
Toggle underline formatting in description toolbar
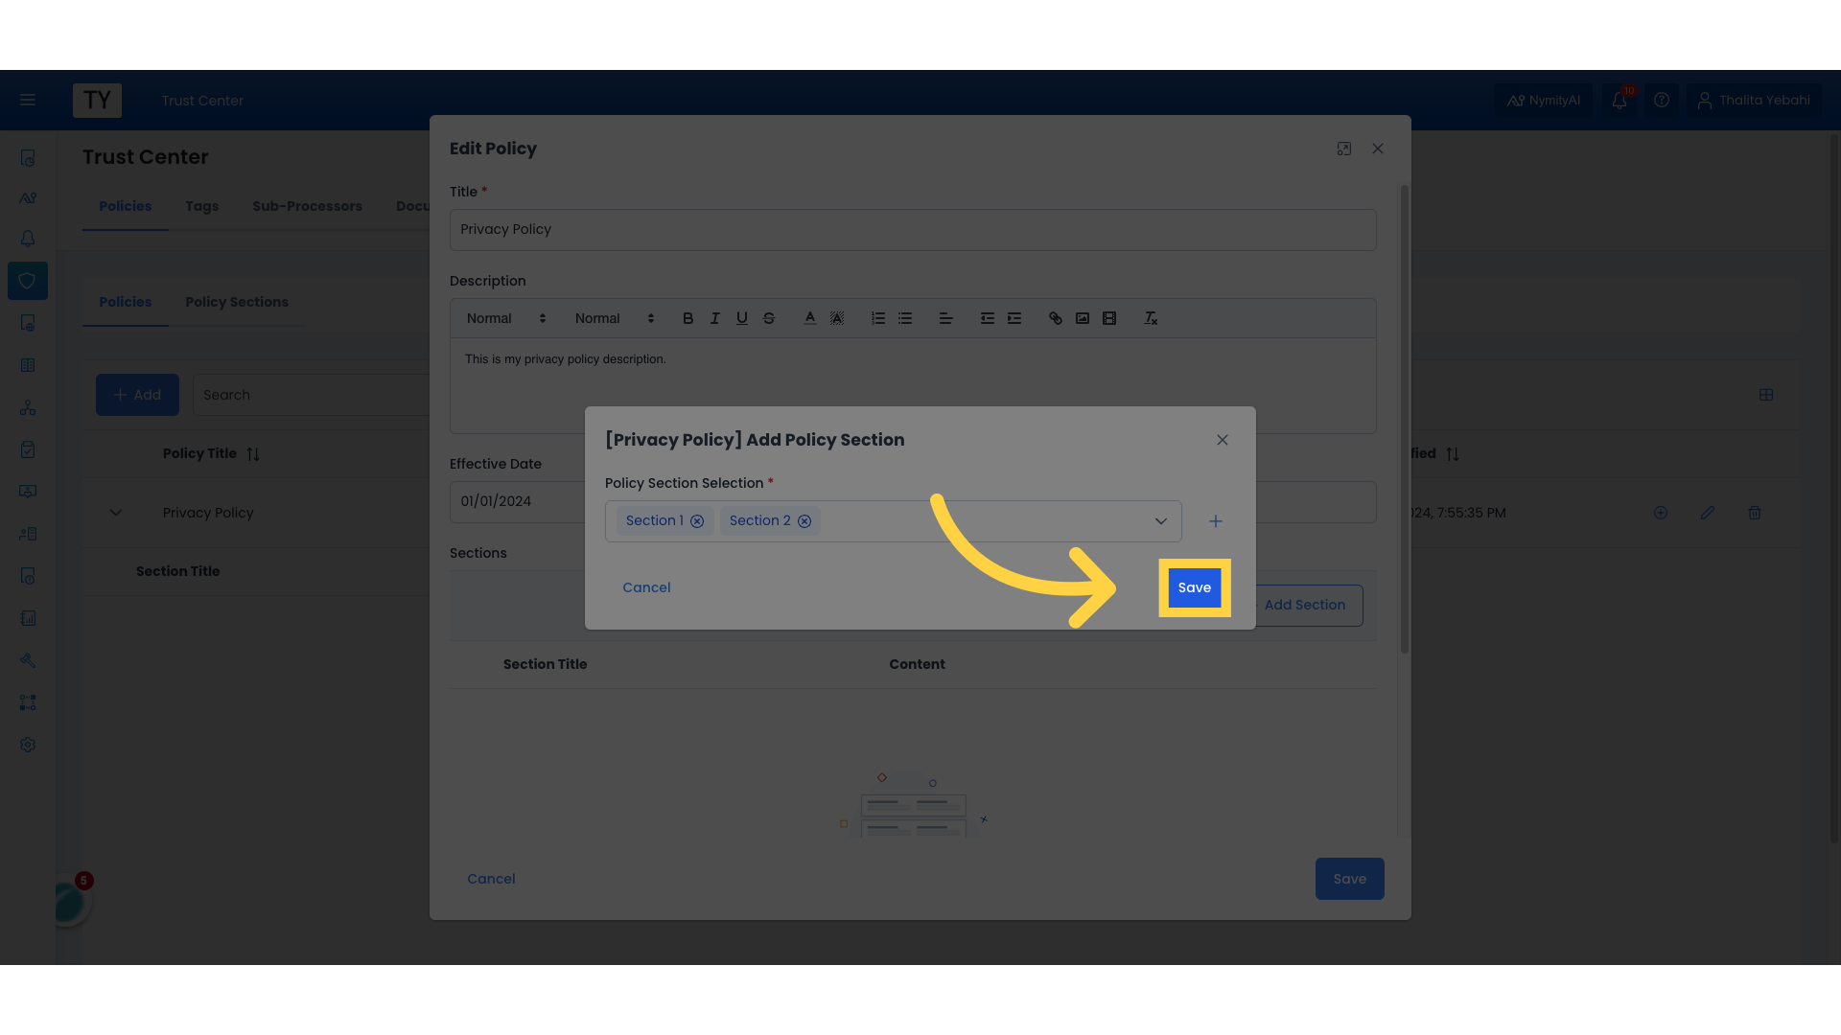[x=741, y=318]
